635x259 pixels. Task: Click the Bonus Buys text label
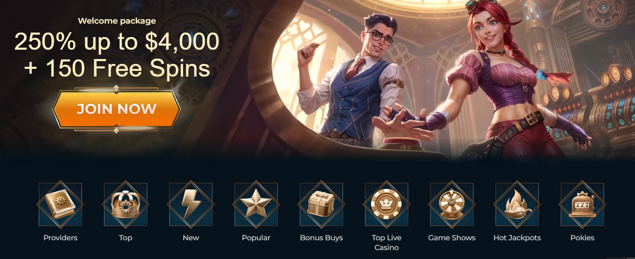pos(321,238)
